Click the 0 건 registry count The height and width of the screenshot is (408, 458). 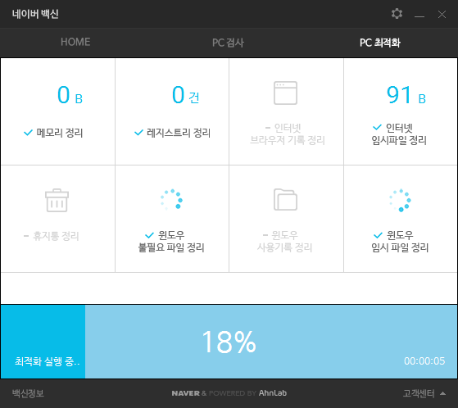click(185, 95)
